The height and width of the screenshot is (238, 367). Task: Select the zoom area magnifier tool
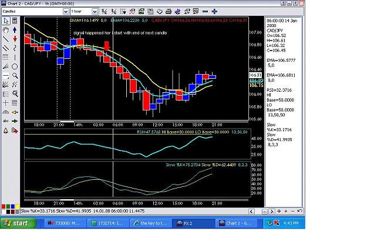click(15, 93)
